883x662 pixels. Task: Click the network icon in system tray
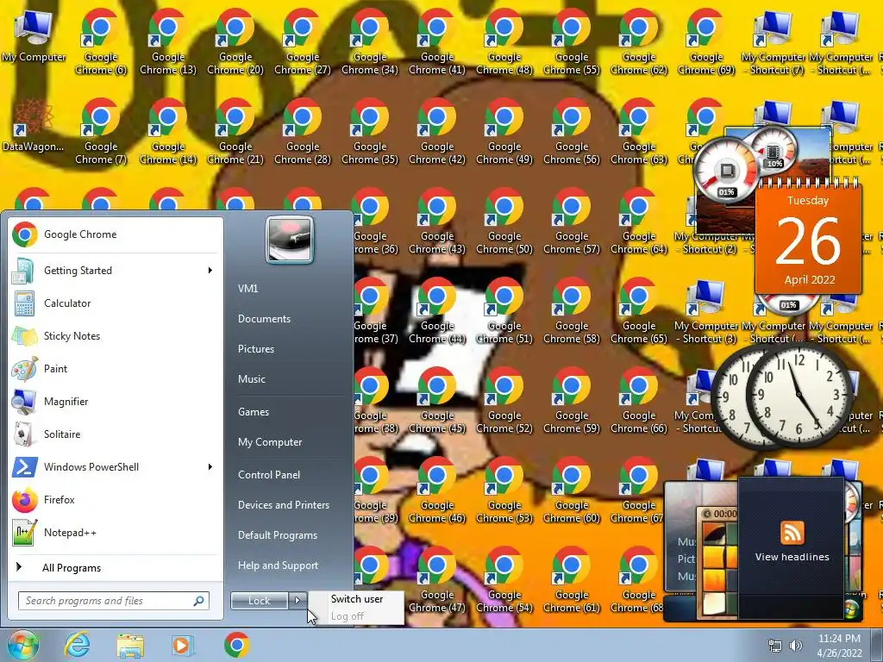[x=775, y=646]
